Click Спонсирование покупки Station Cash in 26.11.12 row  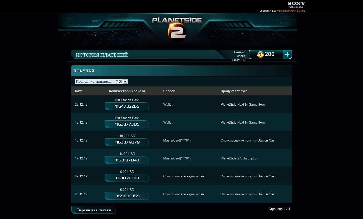(x=248, y=194)
